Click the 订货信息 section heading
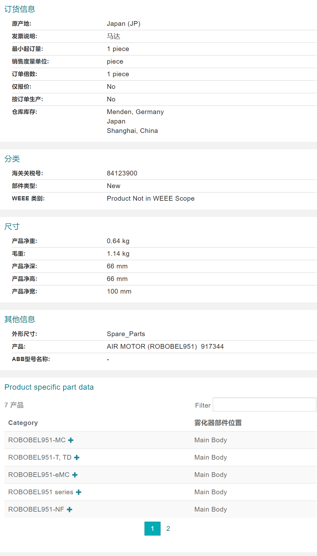Screen dimensions: 317x556 (20, 9)
